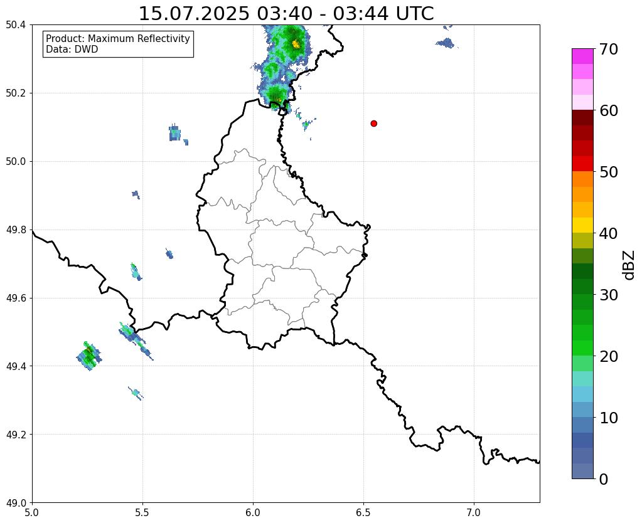Click colorbar tick label 40
This screenshot has width=642, height=523.
pyautogui.click(x=609, y=233)
